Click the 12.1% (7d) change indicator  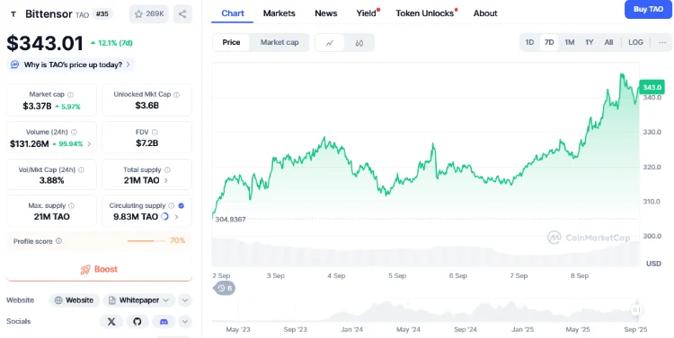pyautogui.click(x=111, y=43)
